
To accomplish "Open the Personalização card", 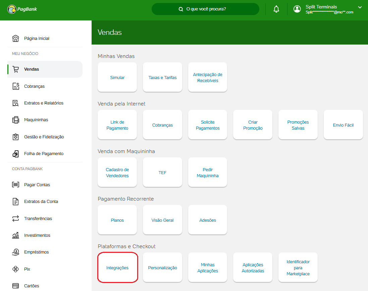I will pos(162,268).
